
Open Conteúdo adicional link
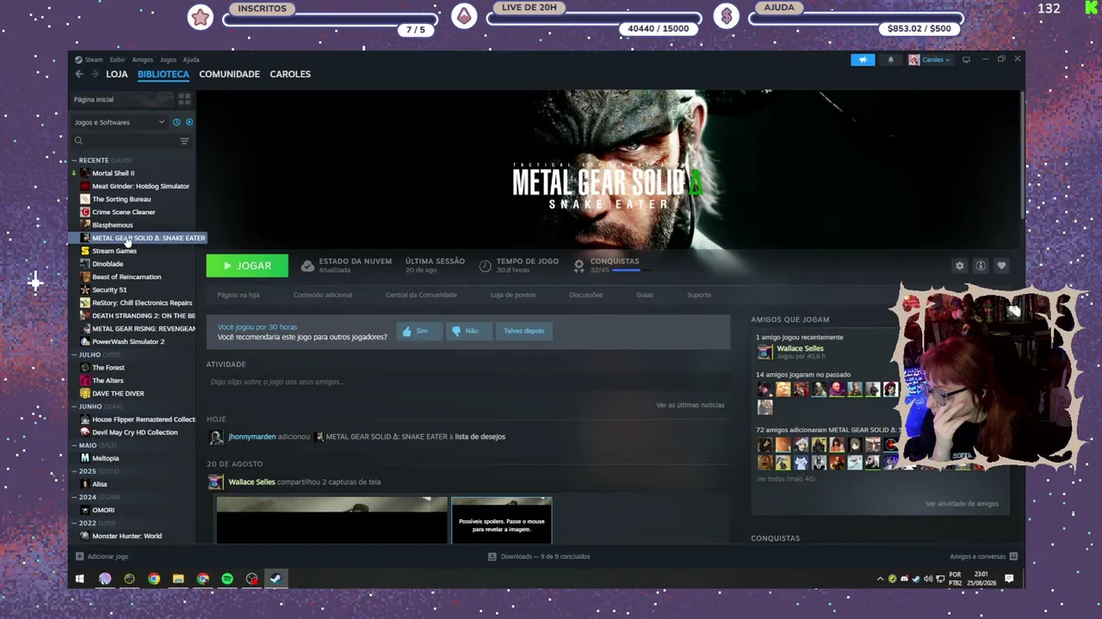point(323,295)
